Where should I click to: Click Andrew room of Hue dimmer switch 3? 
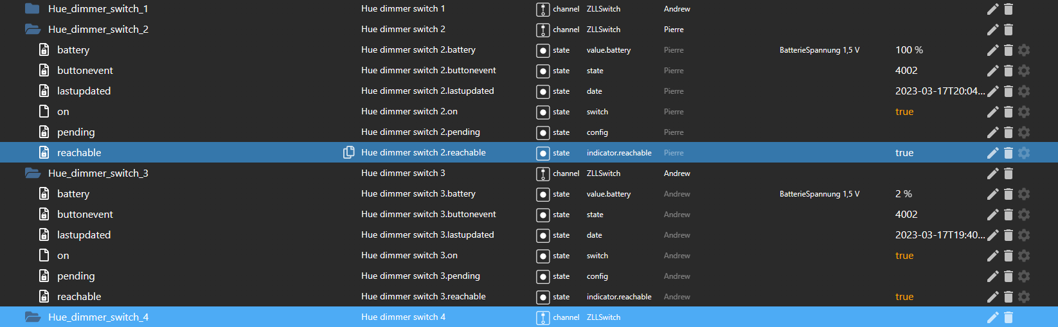677,173
